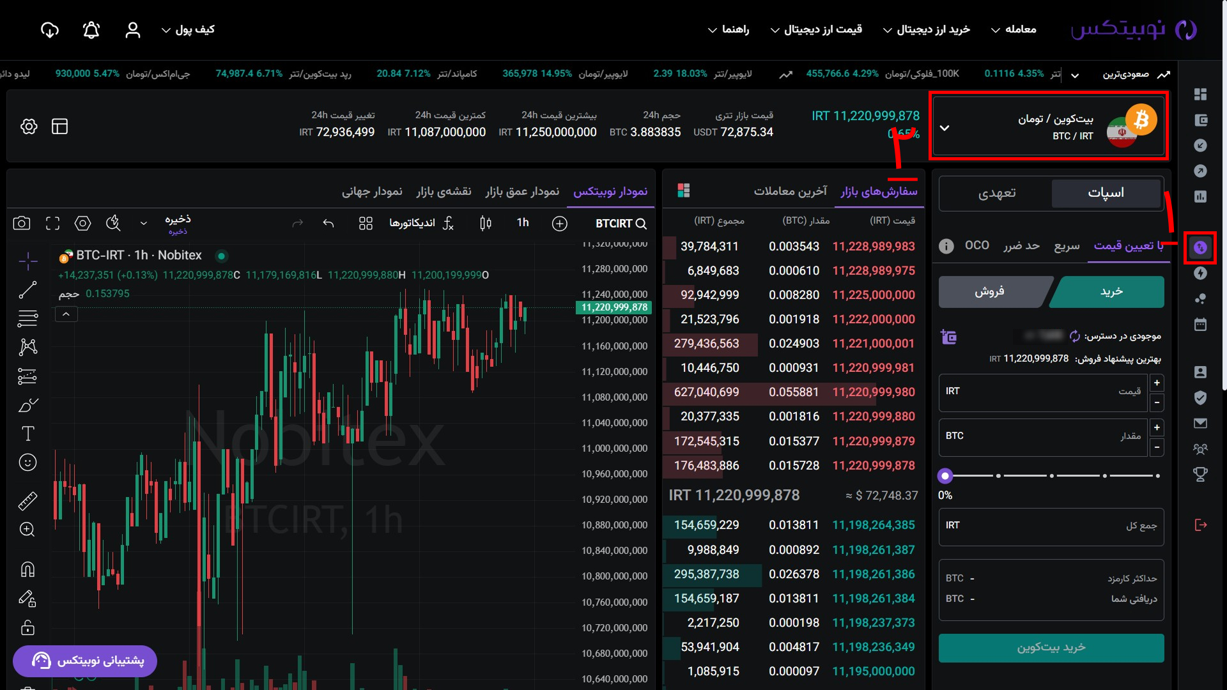1227x690 pixels.
Task: Click the مقدار BTC amount input
Action: click(1043, 436)
